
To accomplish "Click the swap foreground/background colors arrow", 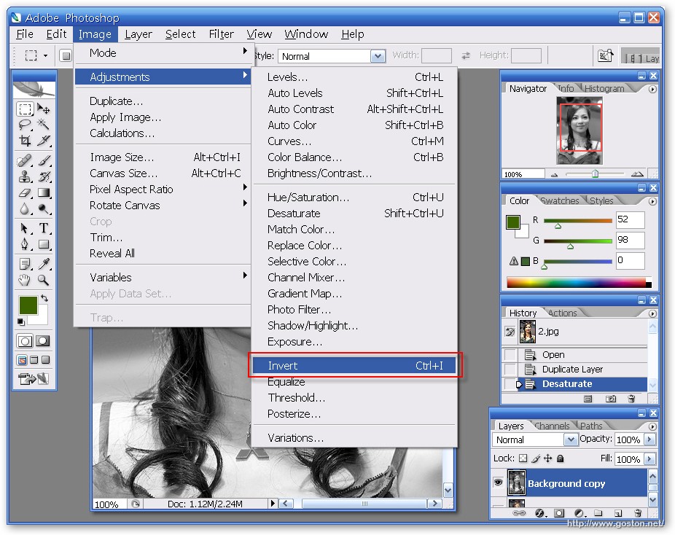I will [x=44, y=298].
